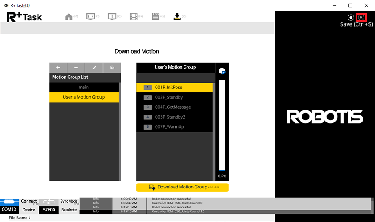375x222 pixels.
Task: Open the debug monitor icon with exclamation mark
Action: [x=112, y=17]
